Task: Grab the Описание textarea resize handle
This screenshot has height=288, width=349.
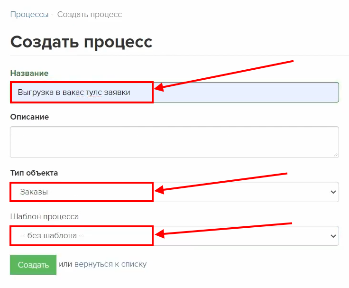Action: tap(336, 154)
